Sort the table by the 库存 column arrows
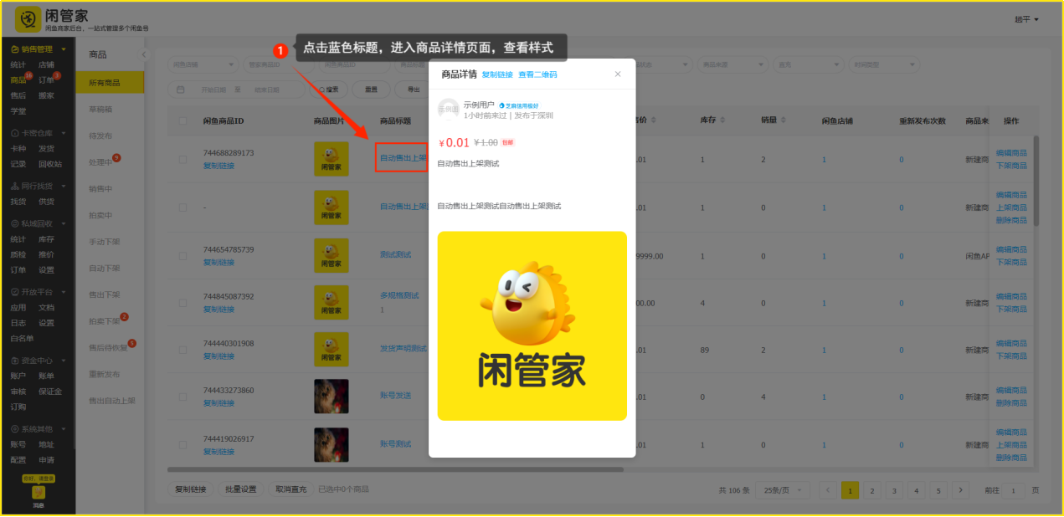Image resolution: width=1064 pixels, height=517 pixels. pyautogui.click(x=723, y=121)
